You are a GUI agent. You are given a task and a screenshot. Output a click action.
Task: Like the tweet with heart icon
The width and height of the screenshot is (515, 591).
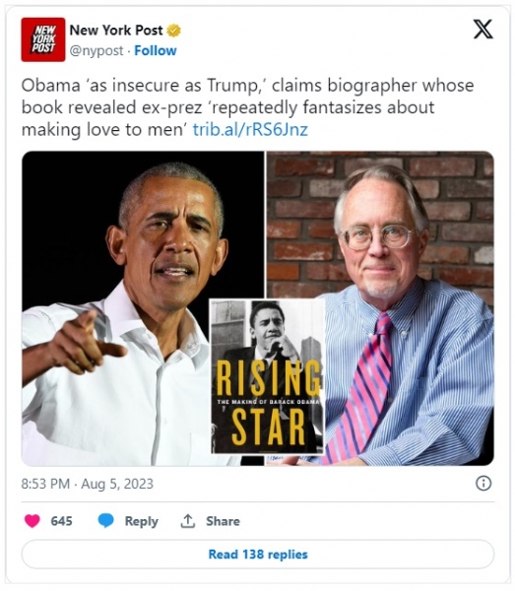[32, 521]
